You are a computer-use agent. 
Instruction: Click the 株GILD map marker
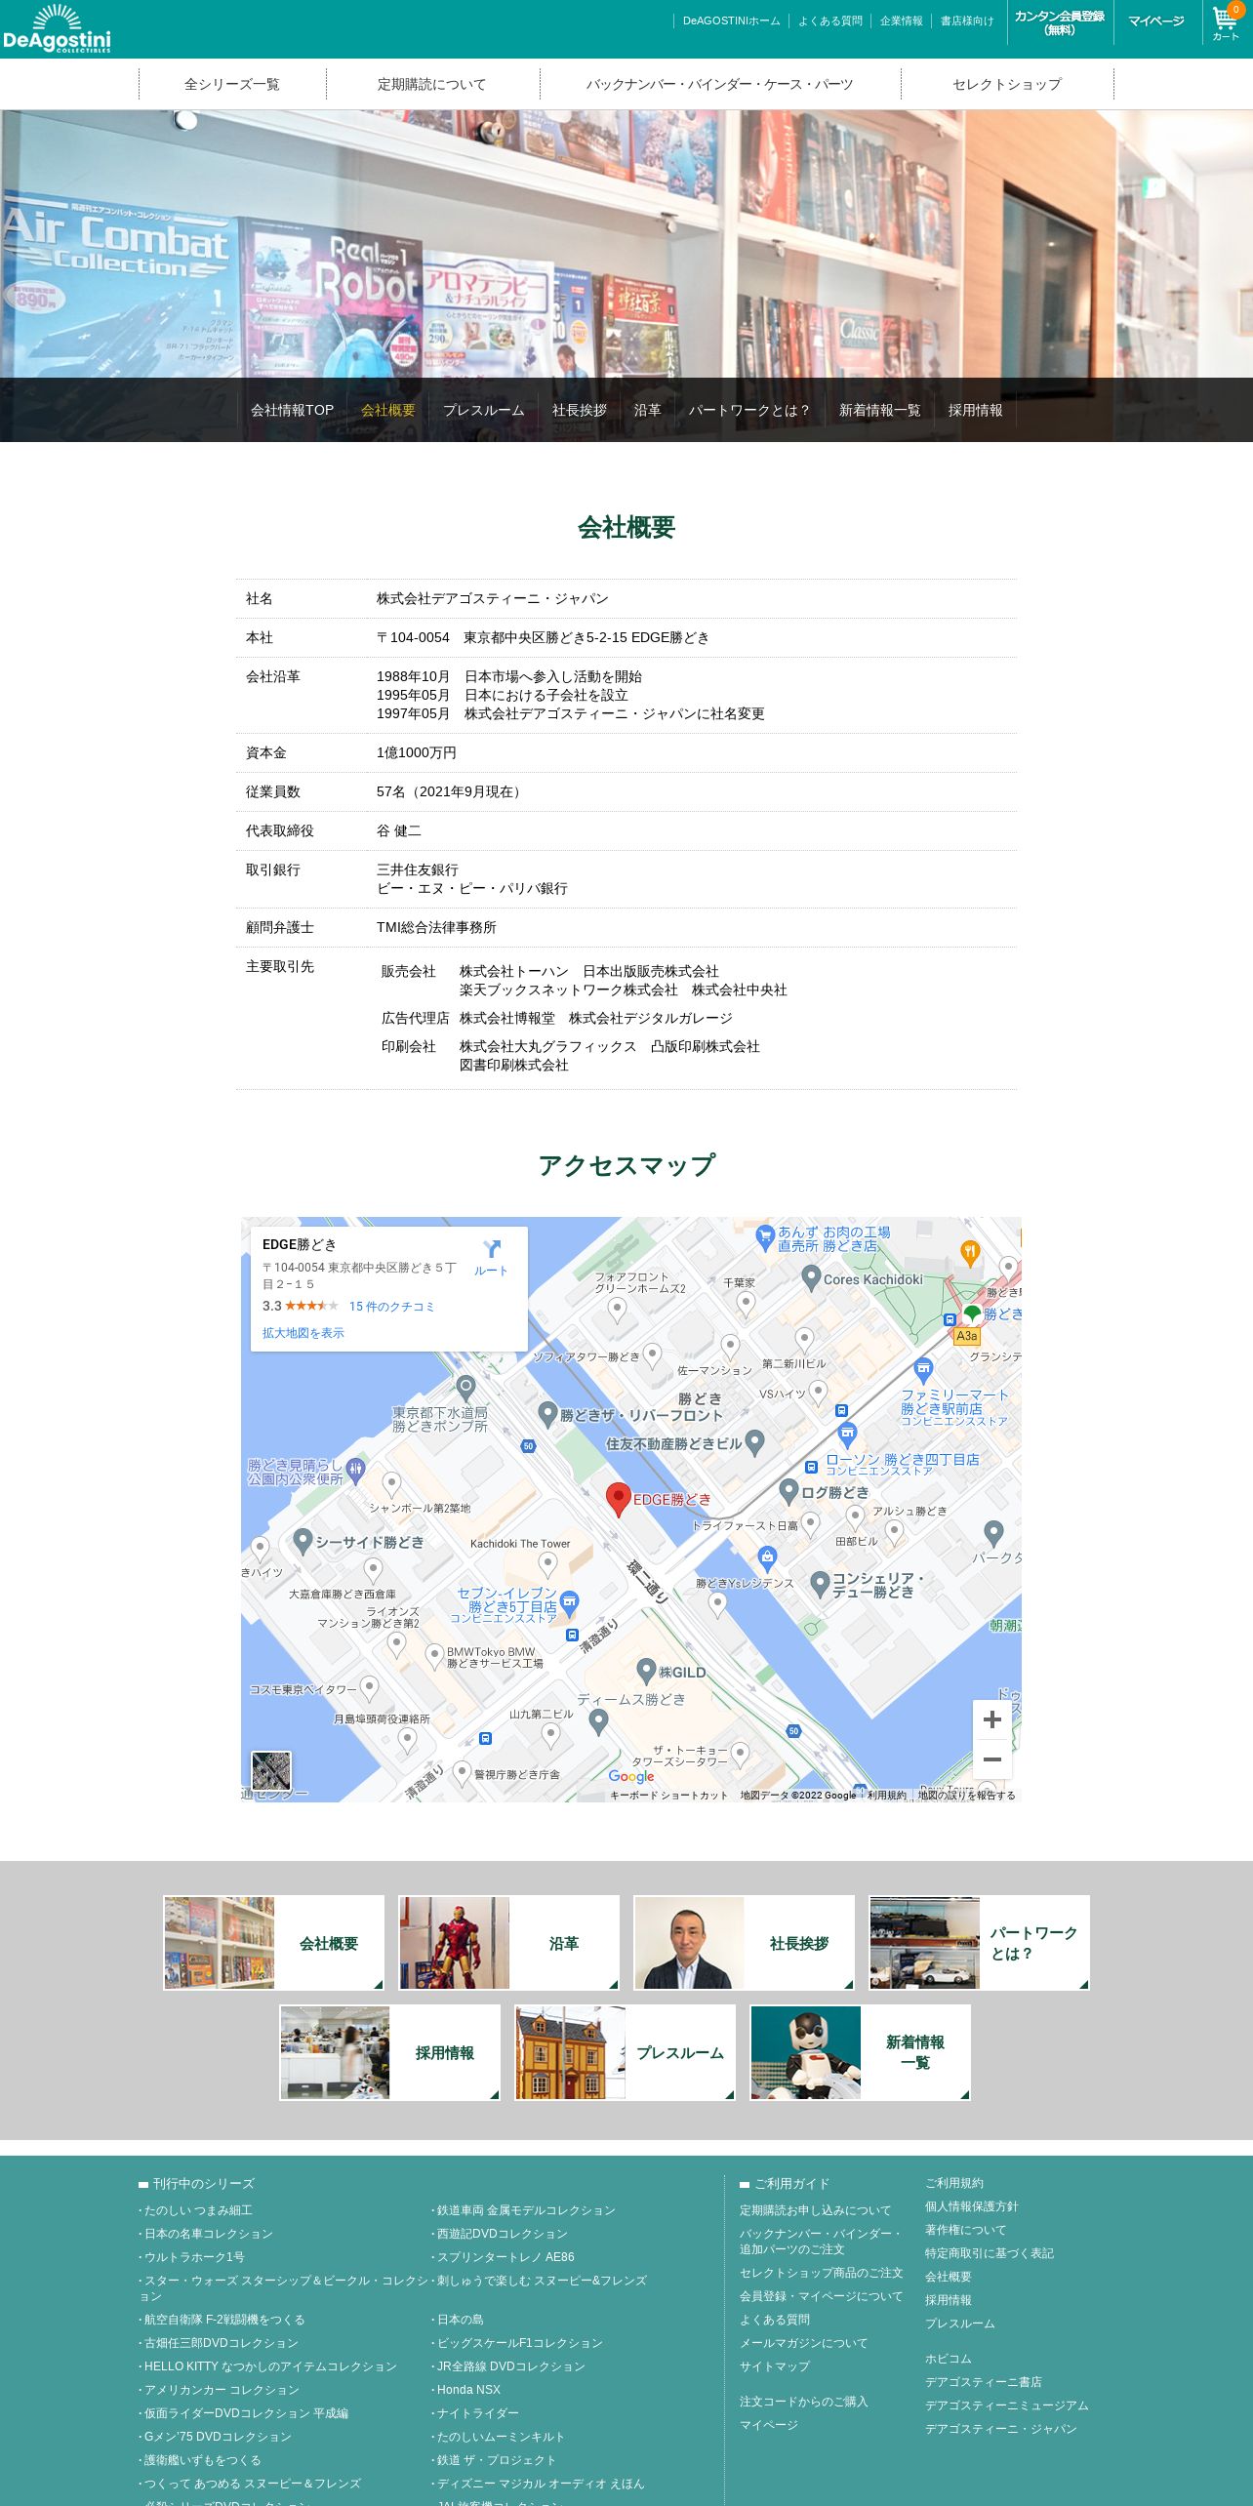pyautogui.click(x=646, y=1671)
